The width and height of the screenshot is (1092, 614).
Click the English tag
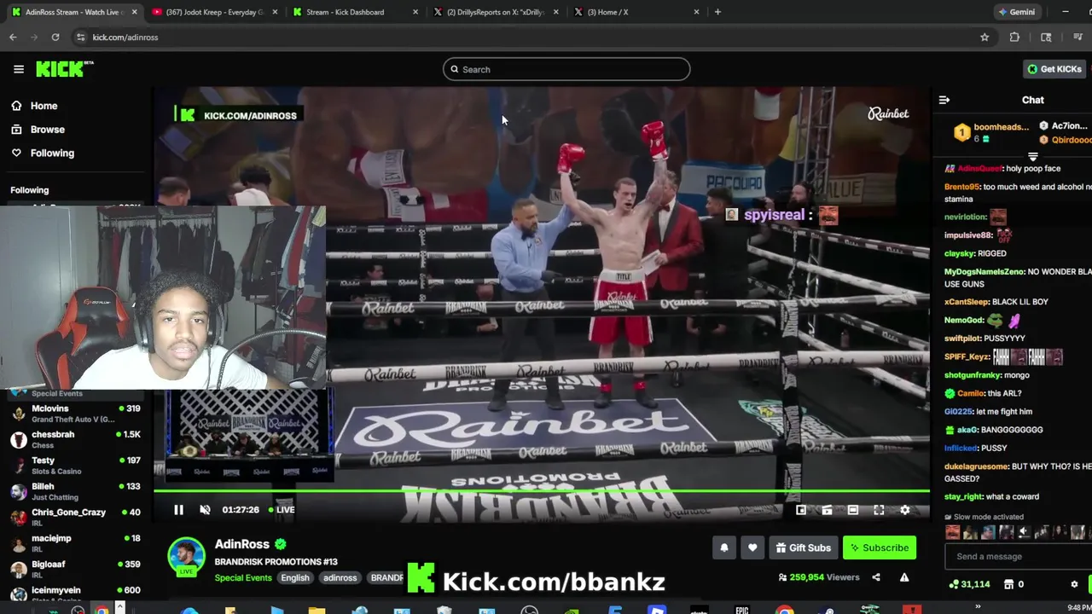295,578
